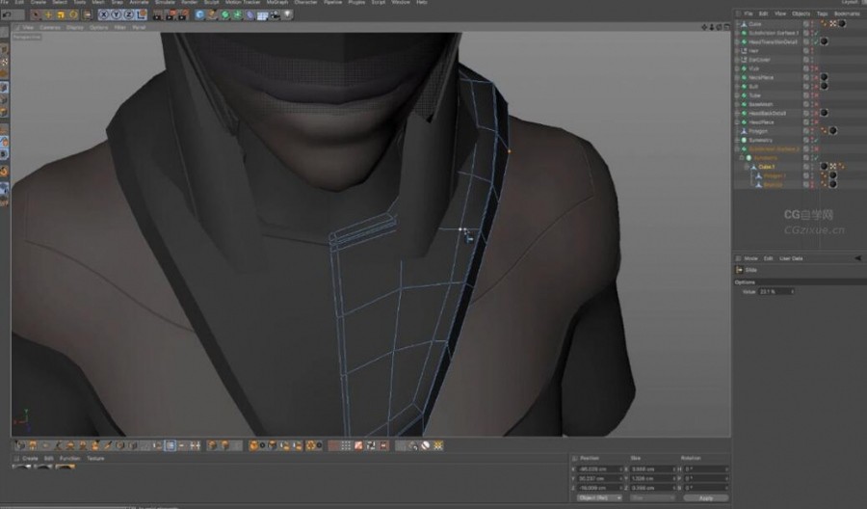Select the first material thumbnail in Material Manager
The image size is (867, 509).
[x=21, y=468]
